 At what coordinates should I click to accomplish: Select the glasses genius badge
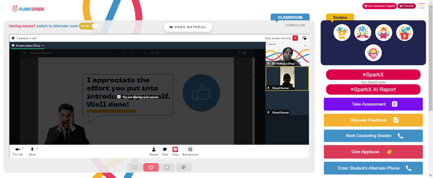(x=373, y=53)
